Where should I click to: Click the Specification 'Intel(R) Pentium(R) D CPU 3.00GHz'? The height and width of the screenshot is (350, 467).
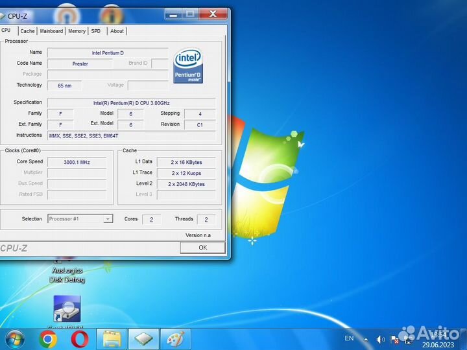131,103
